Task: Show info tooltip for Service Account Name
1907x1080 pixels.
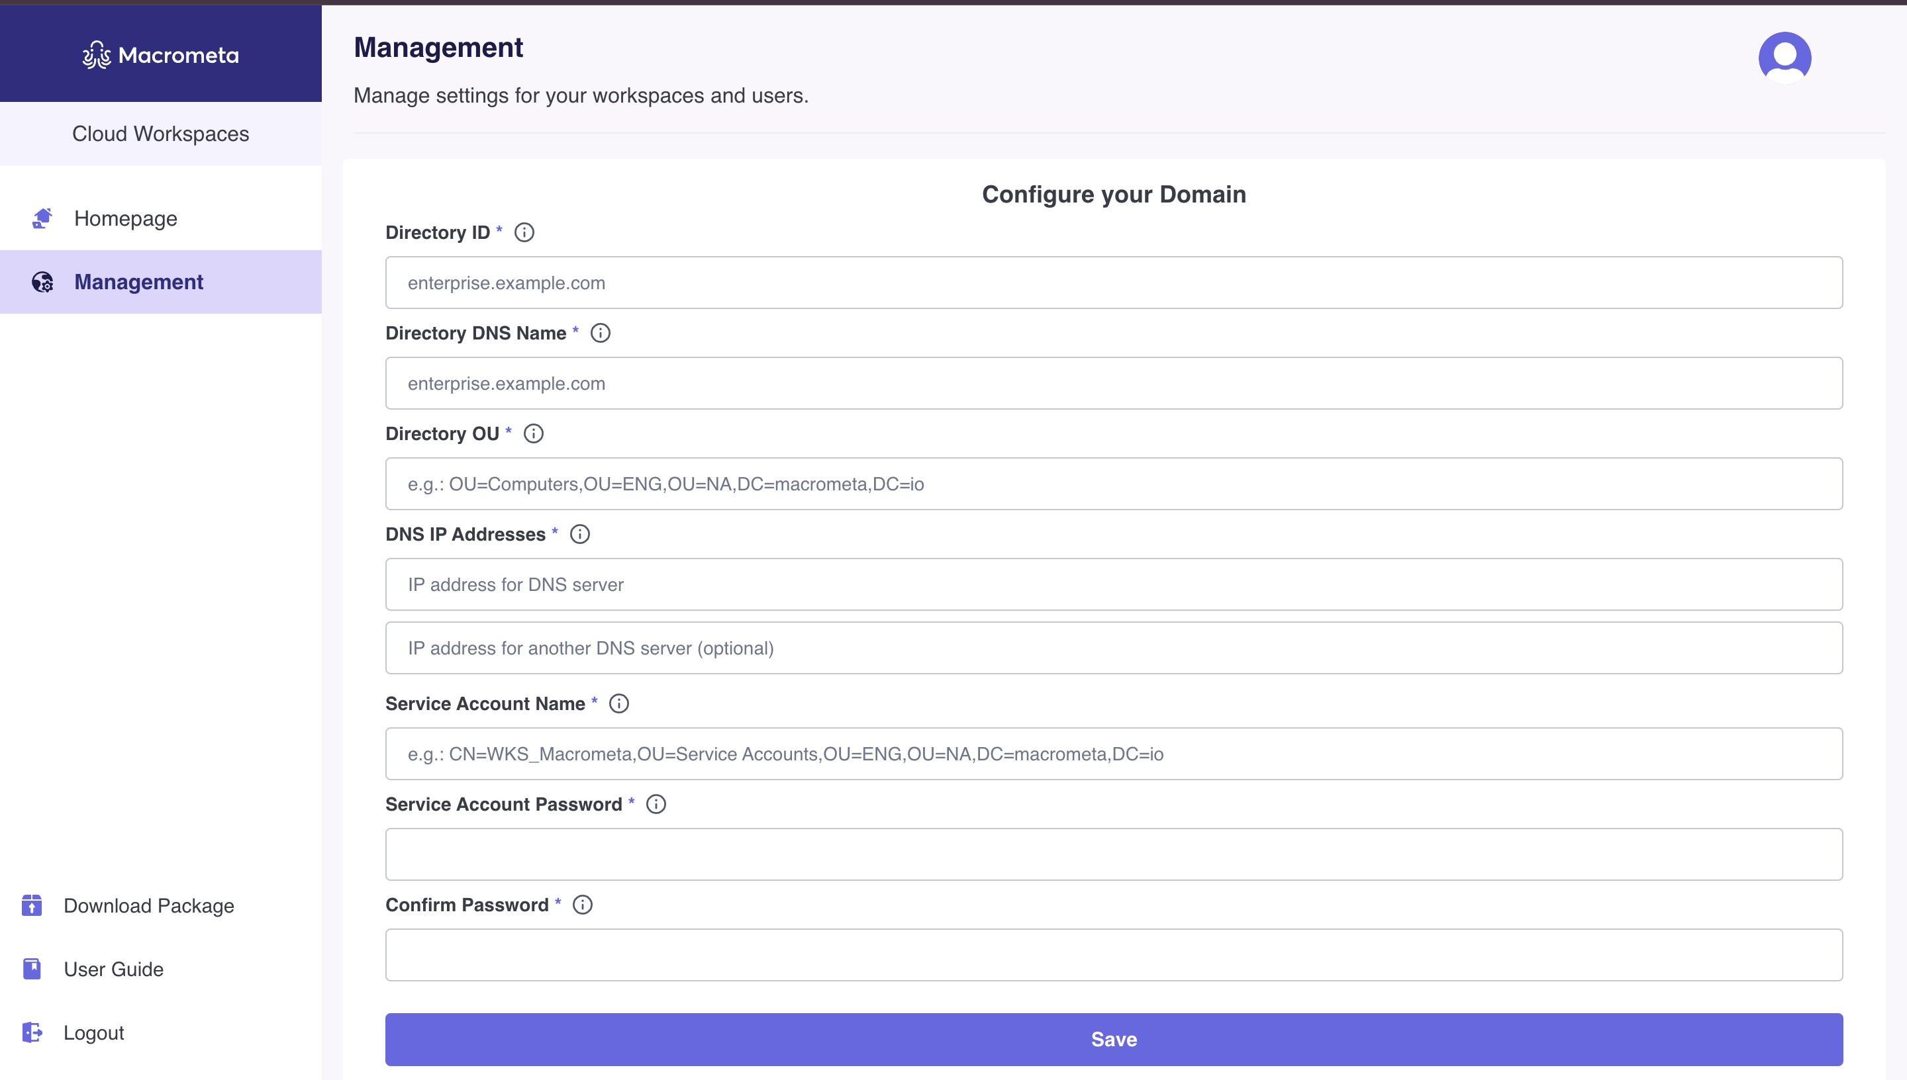Action: coord(619,703)
